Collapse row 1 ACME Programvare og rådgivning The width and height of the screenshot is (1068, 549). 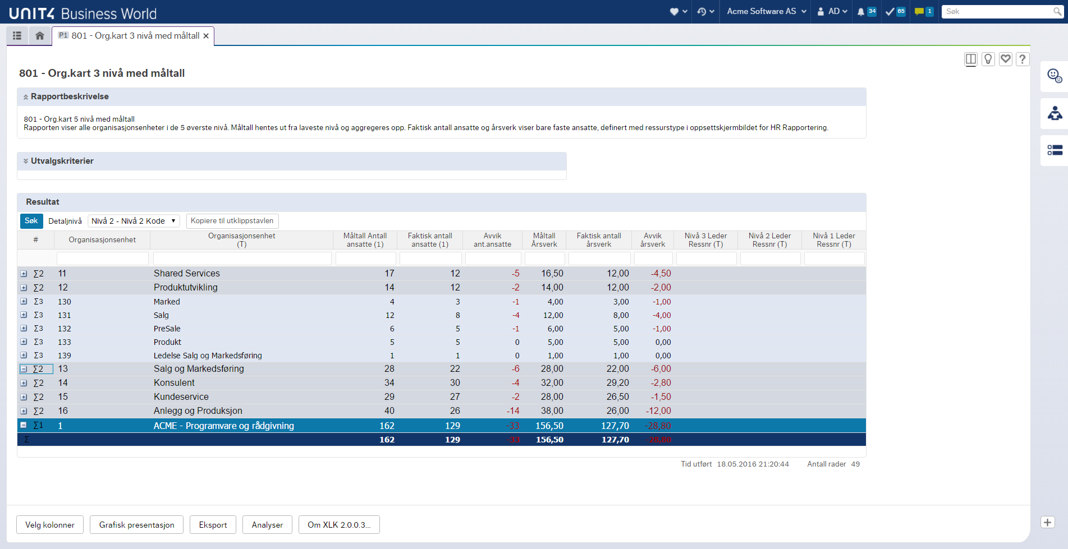pyautogui.click(x=24, y=425)
